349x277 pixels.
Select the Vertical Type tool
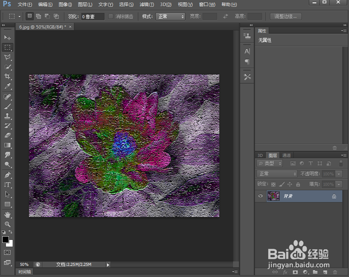(x=7, y=185)
